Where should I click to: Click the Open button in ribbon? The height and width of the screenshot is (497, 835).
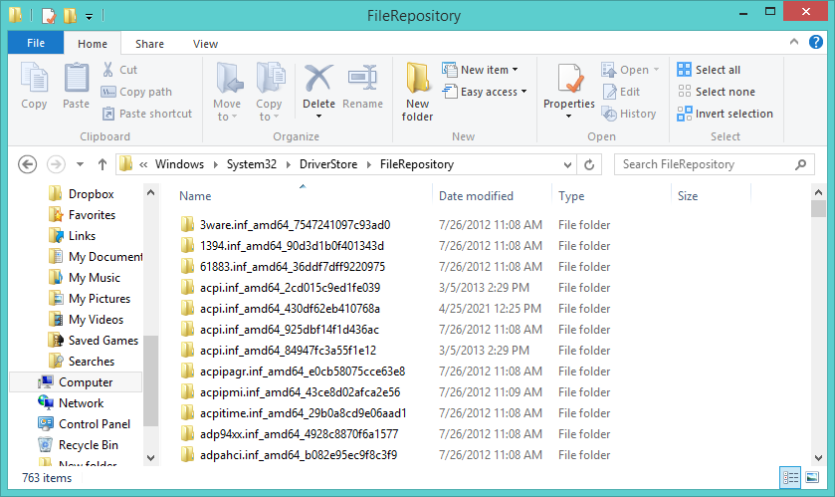(x=630, y=70)
